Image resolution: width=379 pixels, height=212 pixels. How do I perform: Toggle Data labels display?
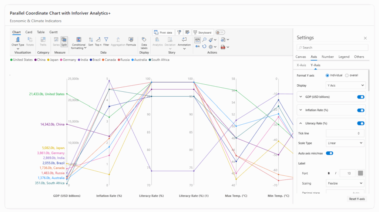click(x=144, y=43)
